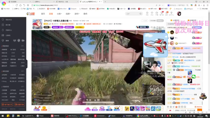The height and width of the screenshot is (118, 210).
Task: Expand the gift bar right arrow
Action: [162, 109]
